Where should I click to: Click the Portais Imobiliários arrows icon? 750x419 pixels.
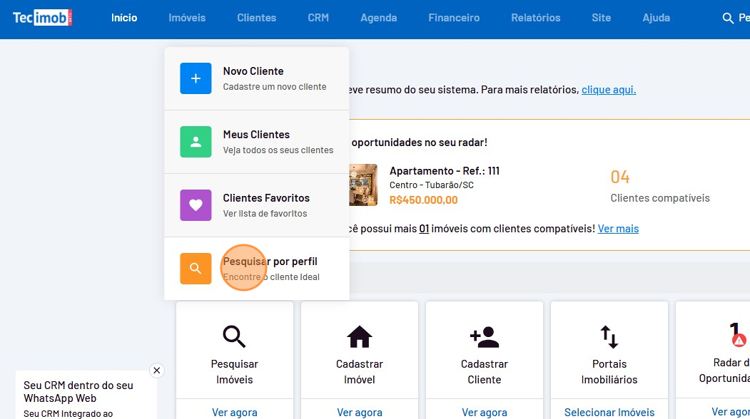(609, 336)
